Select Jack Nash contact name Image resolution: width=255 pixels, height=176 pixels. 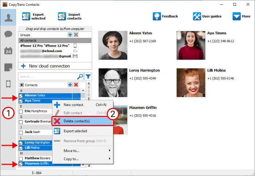[x=32, y=132]
